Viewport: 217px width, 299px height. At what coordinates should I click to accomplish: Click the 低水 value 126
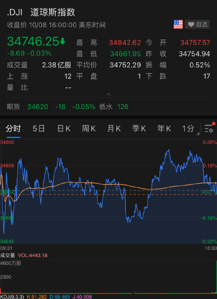click(123, 107)
